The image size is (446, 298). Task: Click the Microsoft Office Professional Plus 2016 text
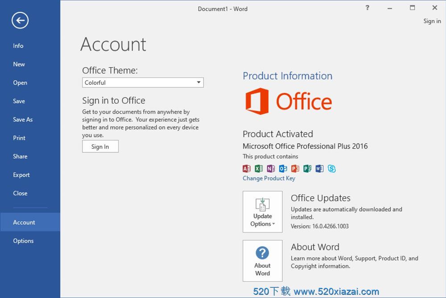click(x=305, y=146)
